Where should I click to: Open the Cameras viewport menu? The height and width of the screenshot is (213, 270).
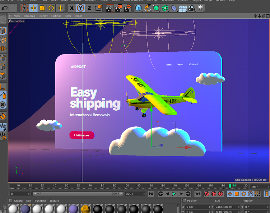29,16
